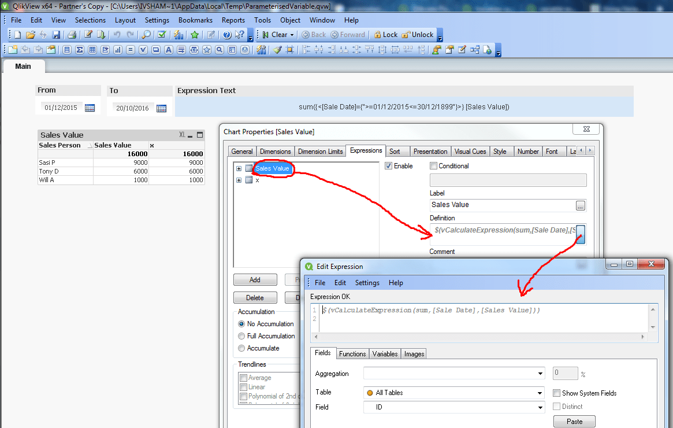Open Quick Chart wizard icon

[x=178, y=35]
